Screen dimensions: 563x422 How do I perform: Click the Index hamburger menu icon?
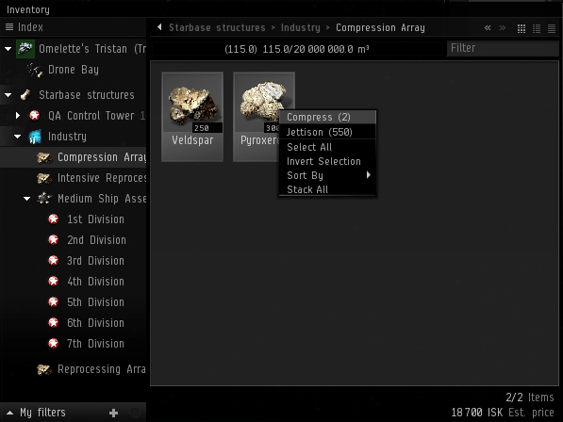tap(9, 27)
